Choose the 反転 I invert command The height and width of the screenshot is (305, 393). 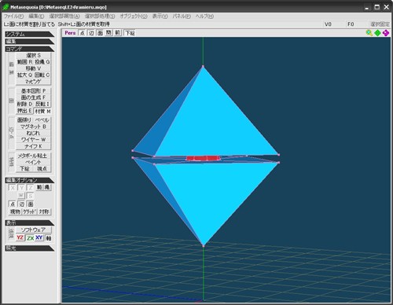pos(42,104)
